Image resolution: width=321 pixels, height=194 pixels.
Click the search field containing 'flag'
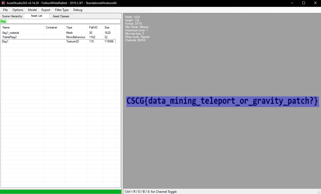click(x=61, y=21)
